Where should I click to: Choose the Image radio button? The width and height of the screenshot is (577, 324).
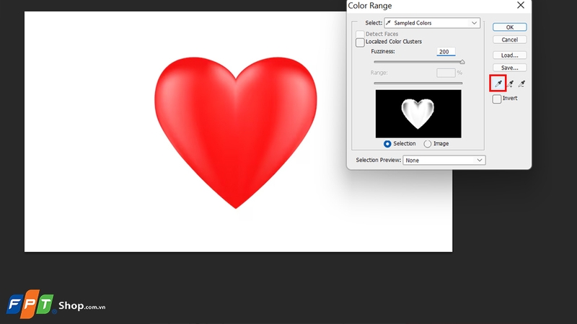coord(427,144)
